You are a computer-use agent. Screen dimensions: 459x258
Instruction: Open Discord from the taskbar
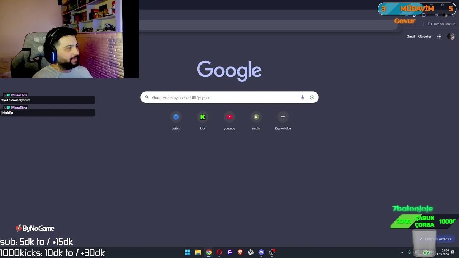click(x=261, y=252)
